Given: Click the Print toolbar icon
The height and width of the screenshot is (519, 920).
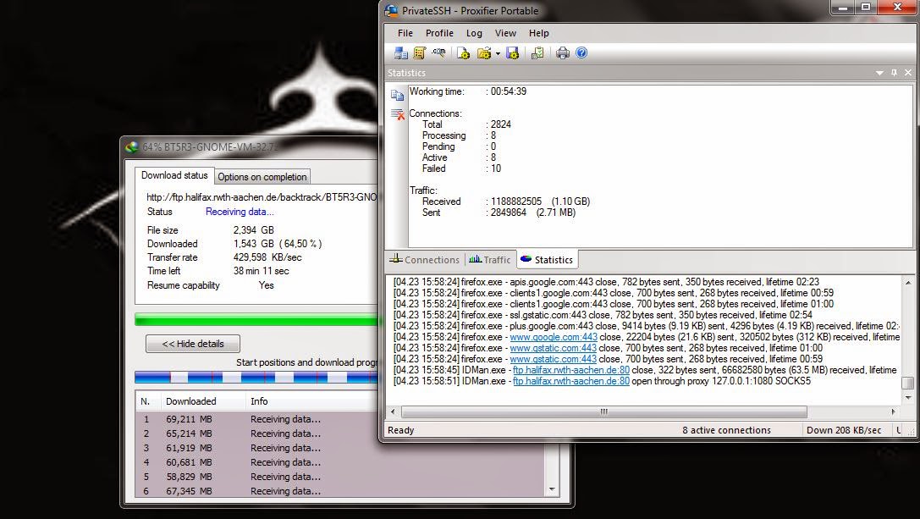Looking at the screenshot, I should coord(562,53).
